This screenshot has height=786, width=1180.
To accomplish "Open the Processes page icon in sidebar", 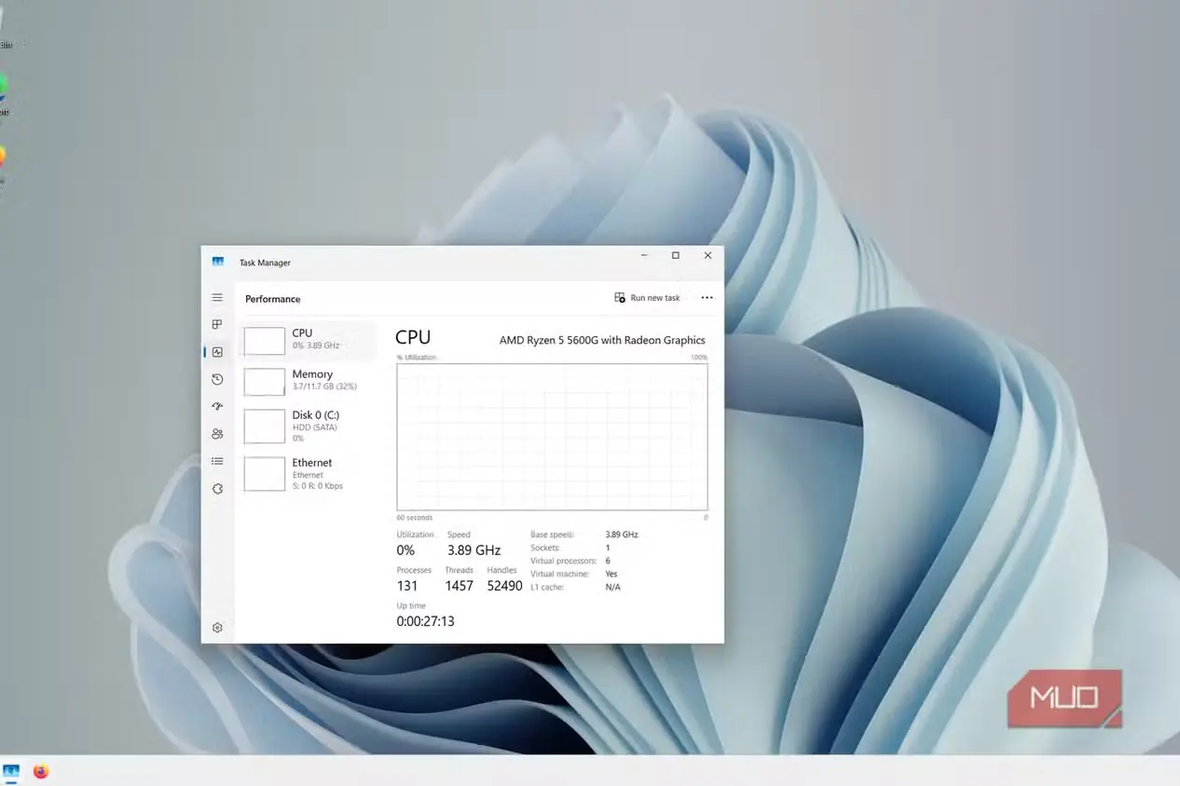I will pos(217,325).
